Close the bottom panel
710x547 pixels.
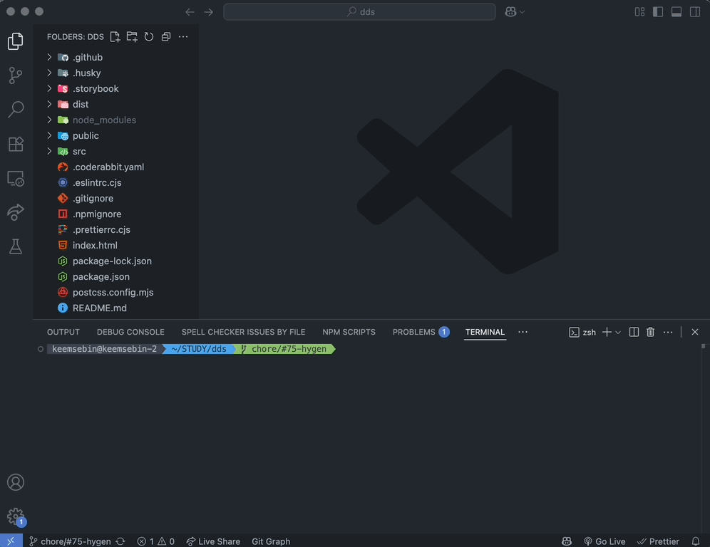coord(695,332)
